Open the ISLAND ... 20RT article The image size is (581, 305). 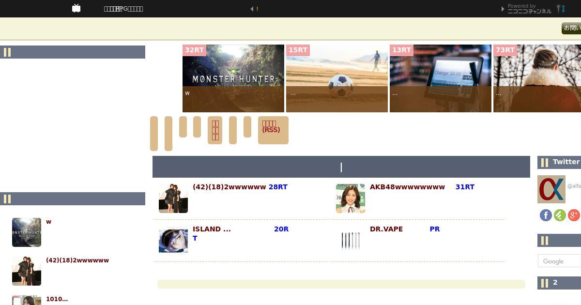(241, 233)
